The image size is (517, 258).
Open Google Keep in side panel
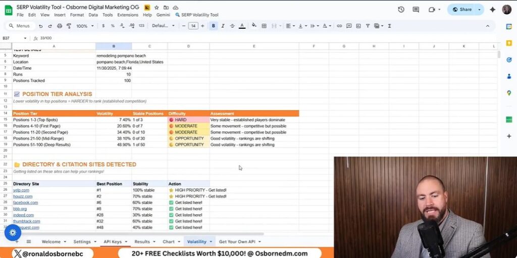(509, 43)
